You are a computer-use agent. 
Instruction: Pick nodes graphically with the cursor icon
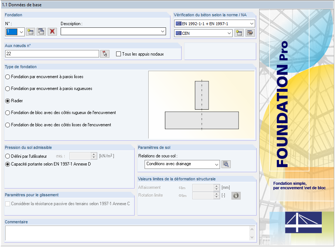(x=105, y=54)
